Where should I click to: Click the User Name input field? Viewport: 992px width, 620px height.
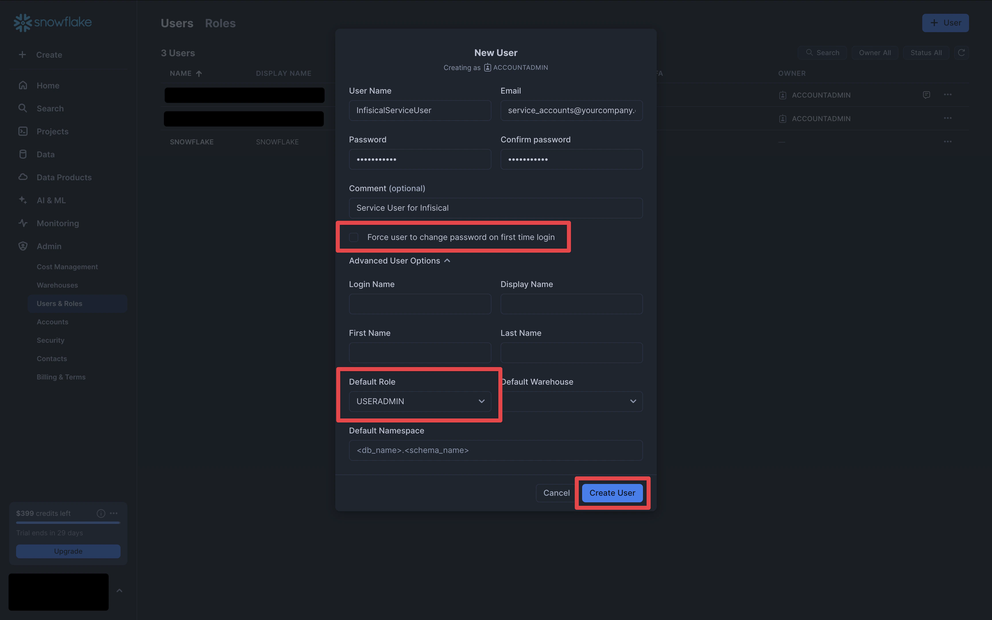[x=420, y=110]
